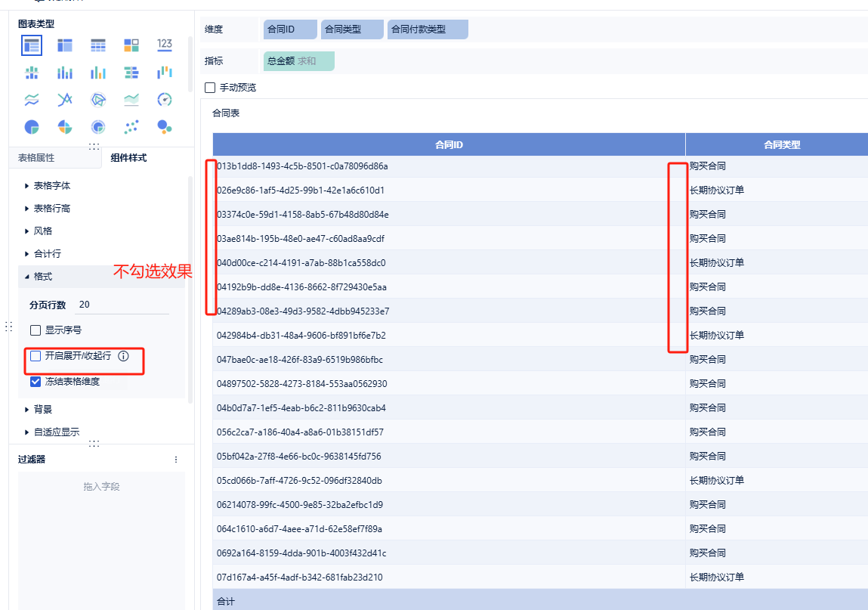Select cell 03374c0e-59d1-4158-8ab5-67b48d80d84e
This screenshot has height=610, width=868.
449,215
